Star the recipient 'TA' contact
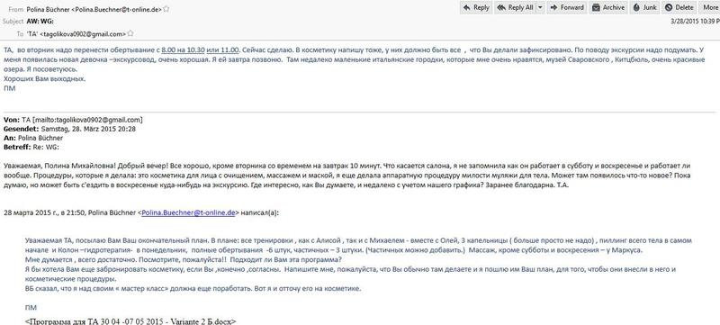The image size is (720, 325). click(x=130, y=33)
